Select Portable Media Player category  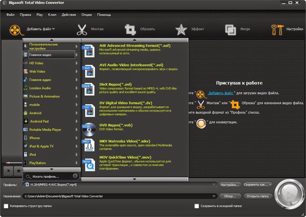tap(52, 130)
